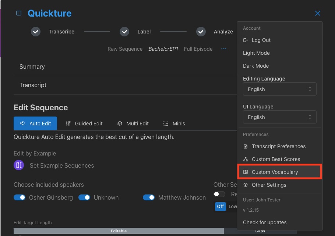335x236 pixels.
Task: Click the Editable portion of length bar
Action: pos(119,231)
